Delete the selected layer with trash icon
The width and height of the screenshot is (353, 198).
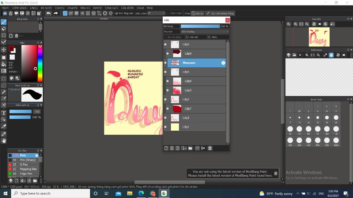[210, 148]
